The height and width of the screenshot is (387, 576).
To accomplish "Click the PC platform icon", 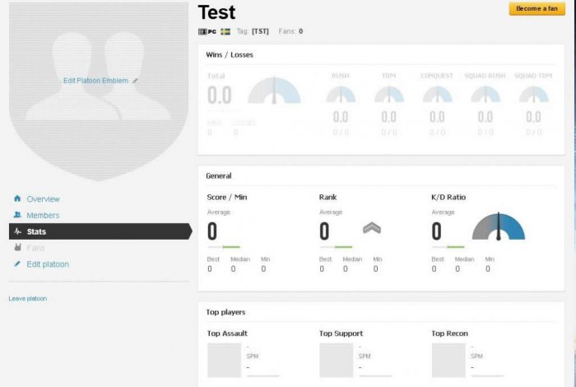I will (207, 31).
